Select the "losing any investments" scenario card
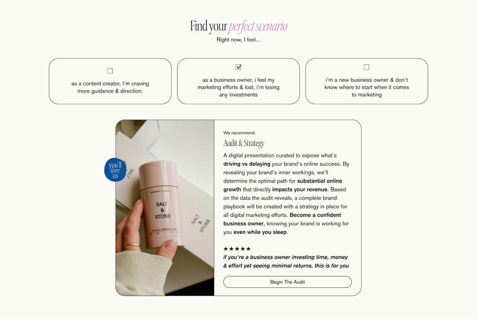This screenshot has width=477, height=319. tap(238, 81)
